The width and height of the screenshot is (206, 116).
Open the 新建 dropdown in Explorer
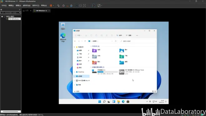tap(78, 35)
